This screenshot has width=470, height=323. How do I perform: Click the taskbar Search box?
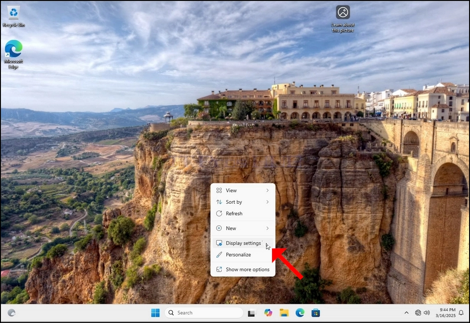tap(204, 313)
